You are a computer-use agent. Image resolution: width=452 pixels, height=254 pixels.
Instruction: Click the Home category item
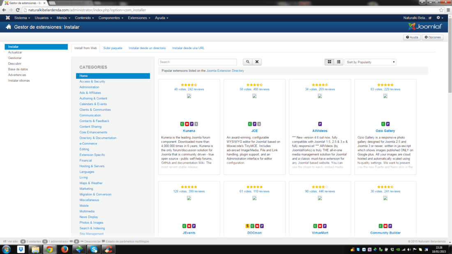pyautogui.click(x=113, y=76)
